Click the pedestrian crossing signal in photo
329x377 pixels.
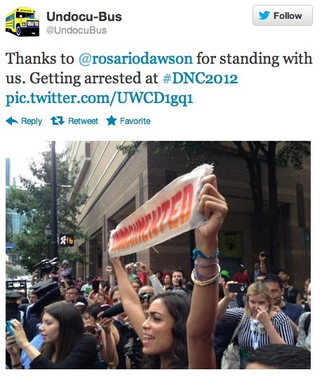(66, 240)
